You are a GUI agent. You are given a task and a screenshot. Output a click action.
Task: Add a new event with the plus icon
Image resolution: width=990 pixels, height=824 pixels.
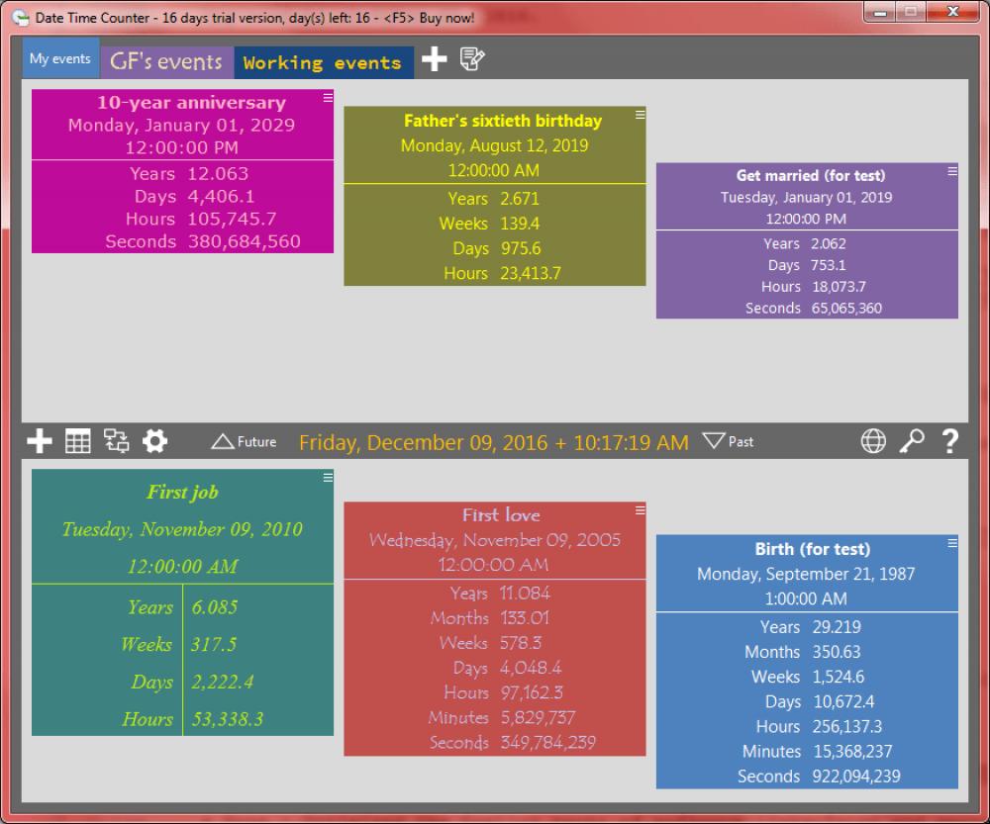39,441
